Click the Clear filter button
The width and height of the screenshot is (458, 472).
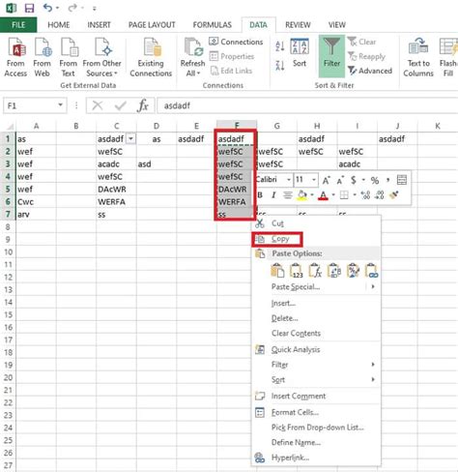click(x=362, y=42)
